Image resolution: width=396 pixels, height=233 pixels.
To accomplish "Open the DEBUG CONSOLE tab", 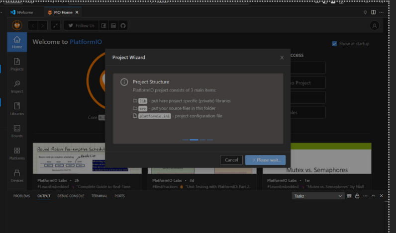I will pyautogui.click(x=71, y=196).
